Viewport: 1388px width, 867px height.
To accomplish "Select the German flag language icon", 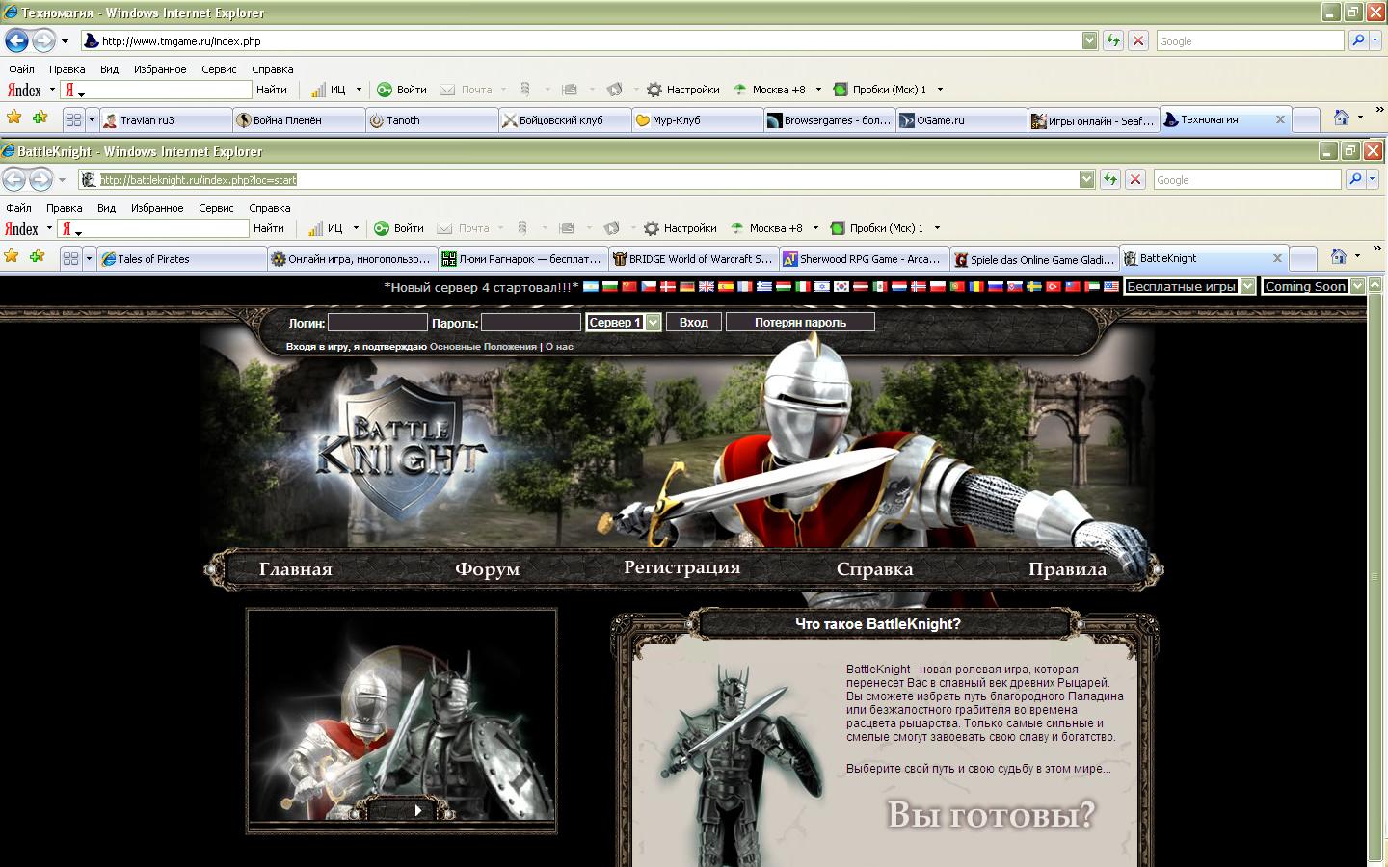I will [x=687, y=286].
